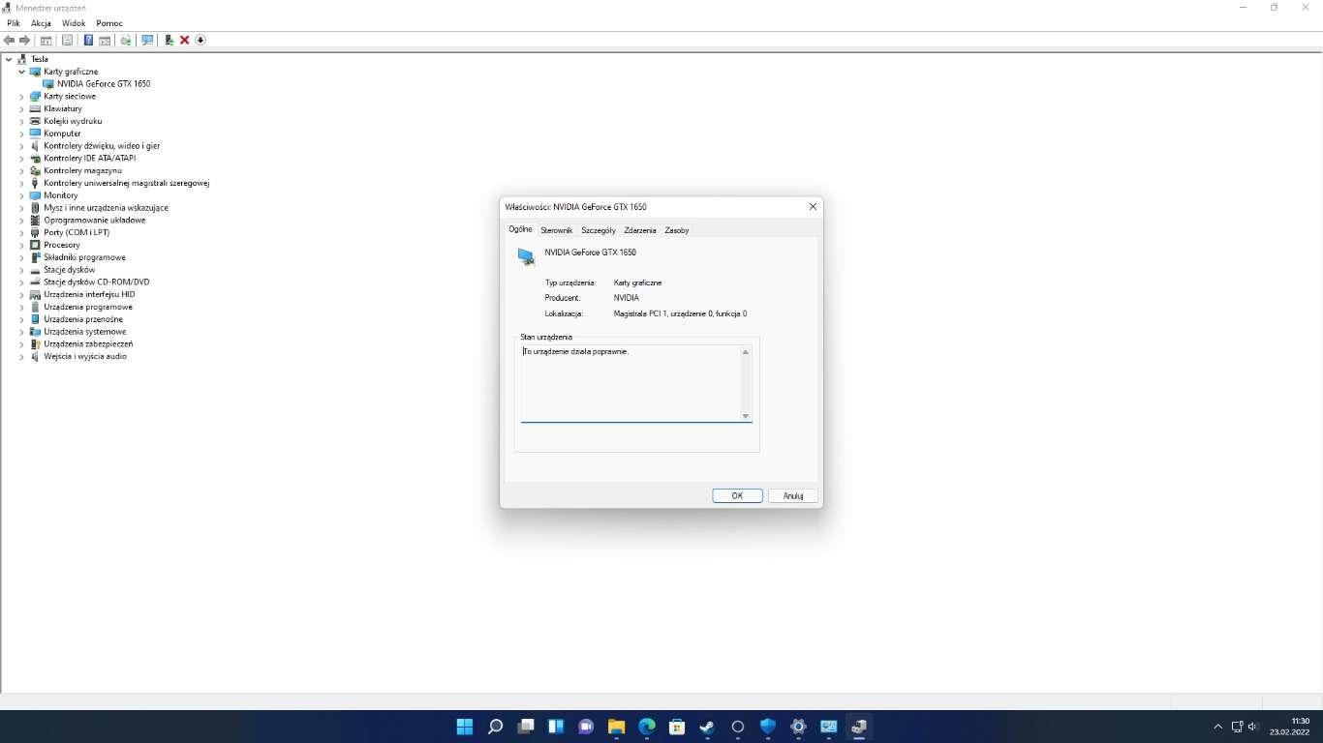Open the Windows Start menu
Image resolution: width=1323 pixels, height=743 pixels.
465,727
